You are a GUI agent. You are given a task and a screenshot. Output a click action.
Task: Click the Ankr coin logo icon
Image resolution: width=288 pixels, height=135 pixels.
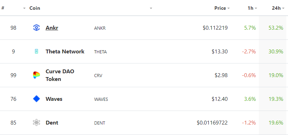click(36, 28)
